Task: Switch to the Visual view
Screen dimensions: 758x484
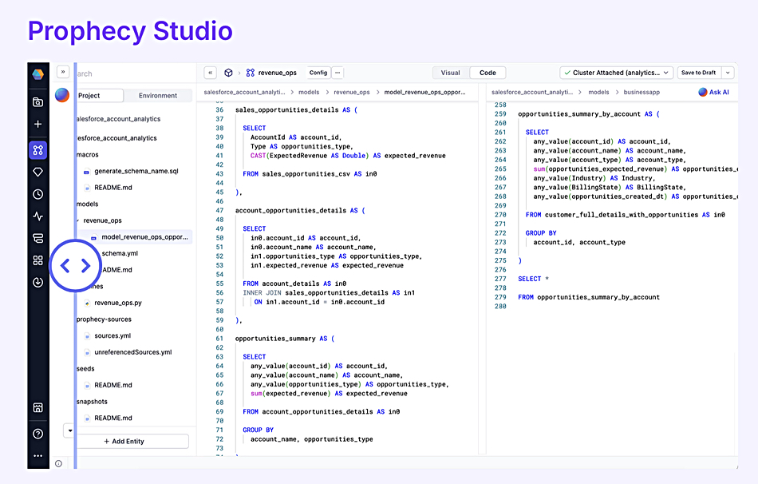Action: (x=450, y=73)
